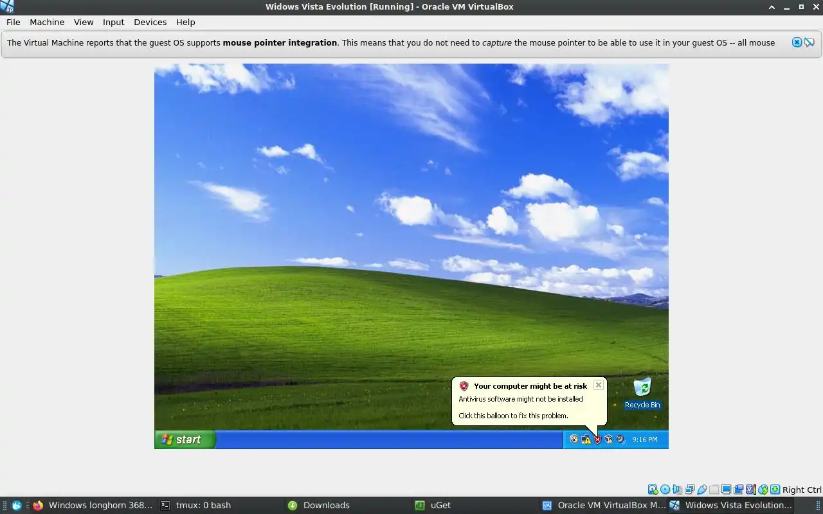Switch to Windows longhorn Firefox taskbar item
The height and width of the screenshot is (514, 823).
(93, 505)
